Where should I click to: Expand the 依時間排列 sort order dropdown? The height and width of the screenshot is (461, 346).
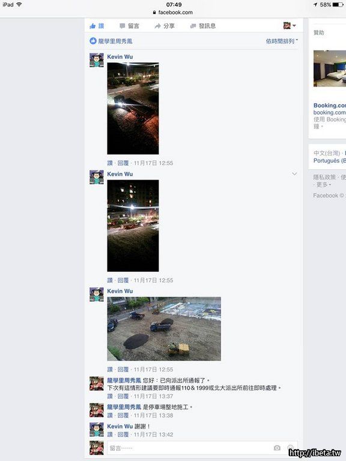pyautogui.click(x=282, y=41)
